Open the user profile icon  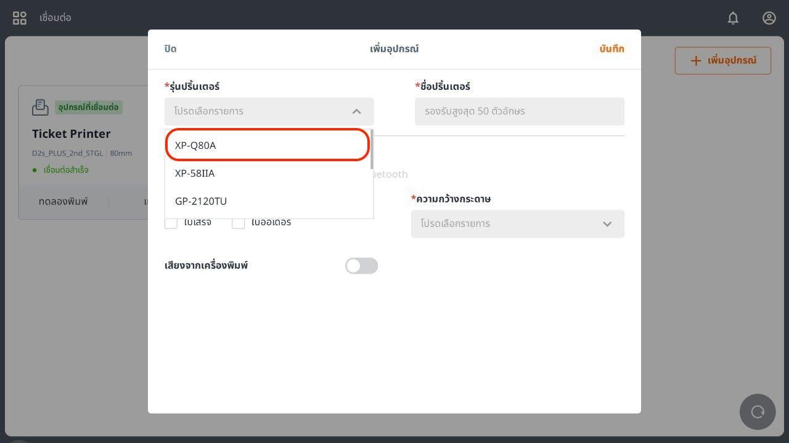click(x=769, y=18)
